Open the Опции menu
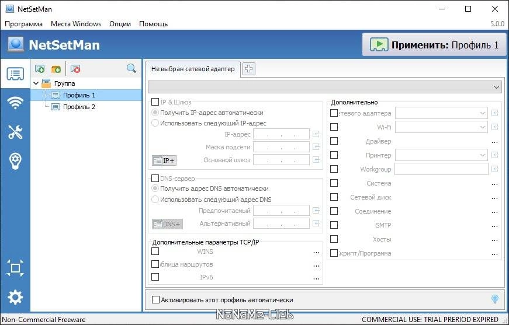This screenshot has width=509, height=325. pos(120,24)
